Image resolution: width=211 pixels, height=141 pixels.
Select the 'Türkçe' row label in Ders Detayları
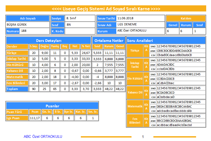[x=17, y=53]
